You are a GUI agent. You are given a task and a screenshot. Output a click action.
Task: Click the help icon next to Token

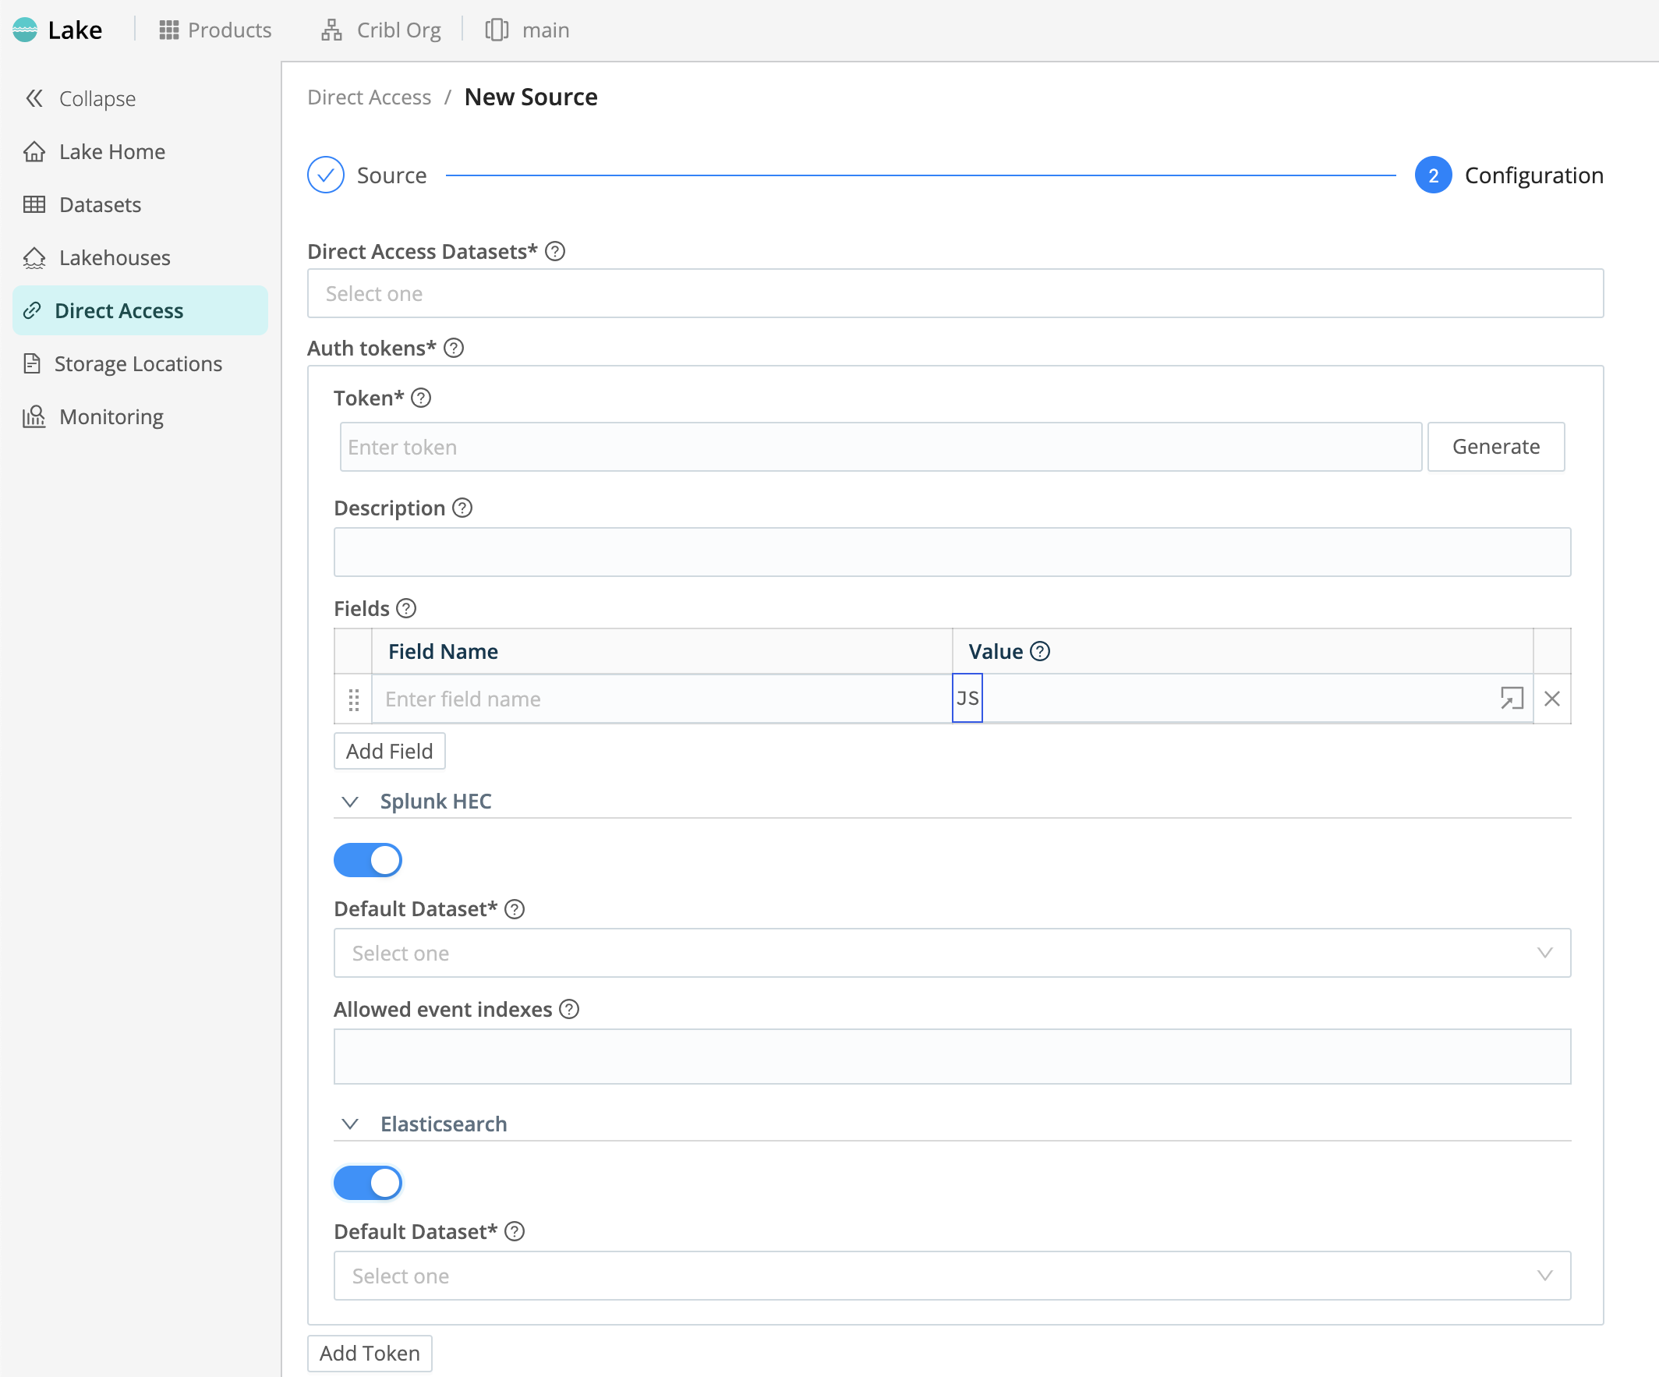(x=421, y=398)
